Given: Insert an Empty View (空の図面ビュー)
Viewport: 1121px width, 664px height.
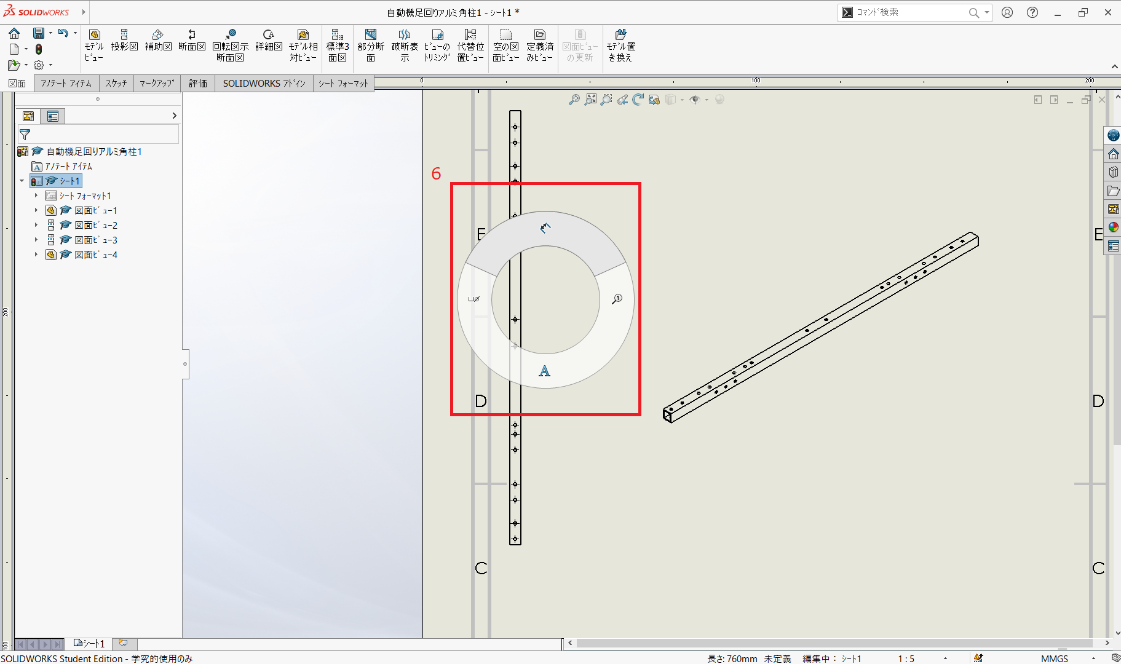Looking at the screenshot, I should tap(506, 45).
